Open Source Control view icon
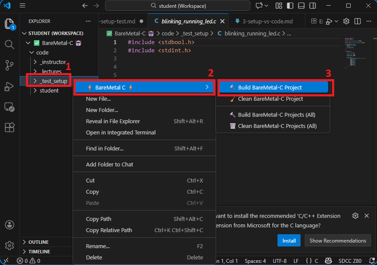Image resolution: width=377 pixels, height=265 pixels. 10,65
